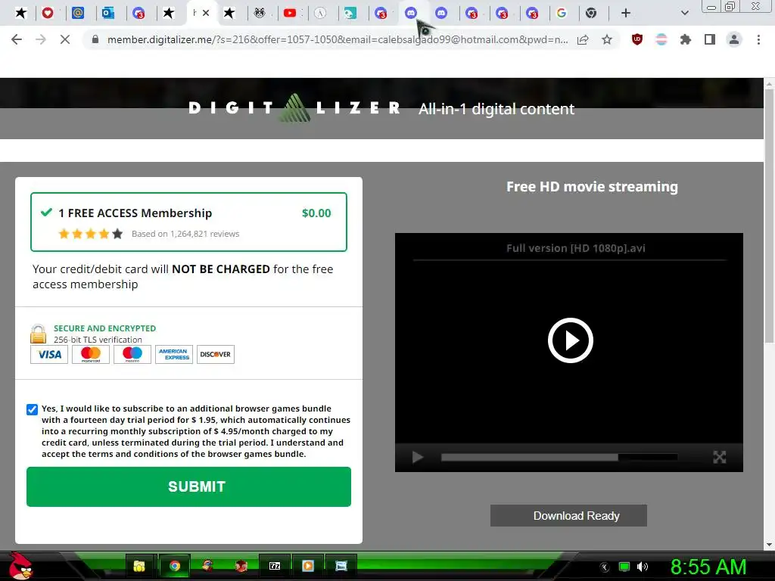Switch to the panda face tab

point(260,13)
